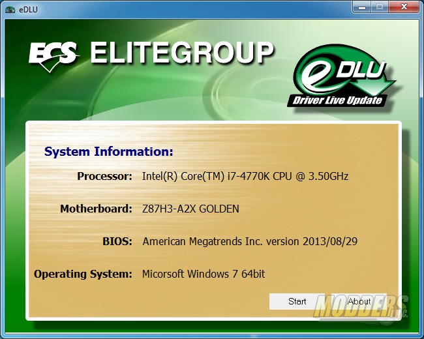The image size is (424, 339).
Task: Click the eDLU title bar app icon
Action: (10, 10)
